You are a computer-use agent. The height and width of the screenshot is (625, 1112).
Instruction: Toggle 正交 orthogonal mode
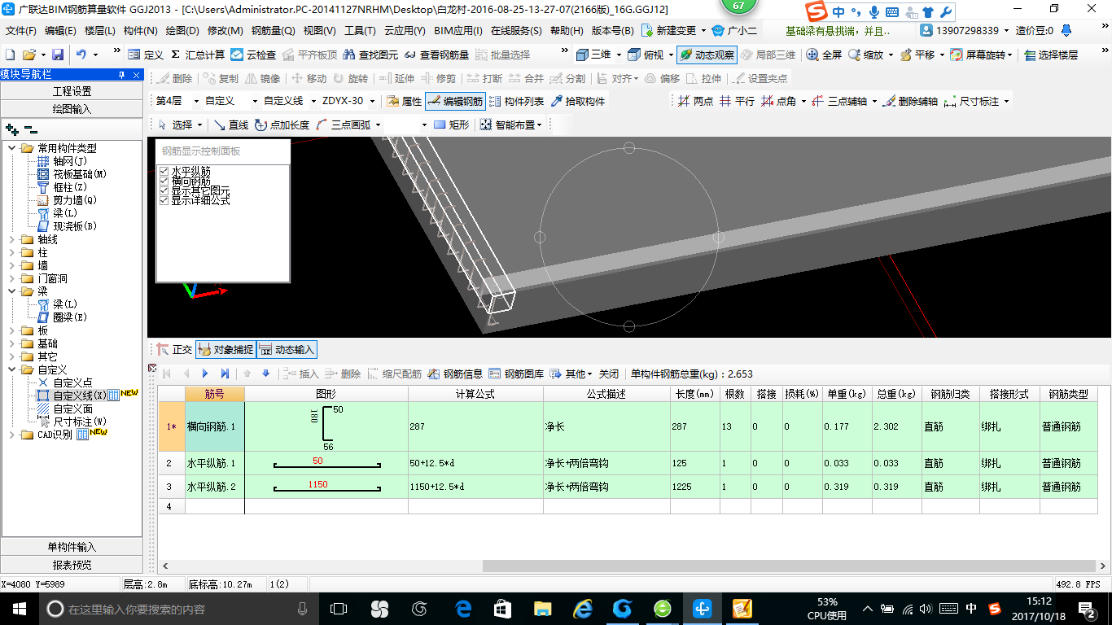(x=174, y=350)
